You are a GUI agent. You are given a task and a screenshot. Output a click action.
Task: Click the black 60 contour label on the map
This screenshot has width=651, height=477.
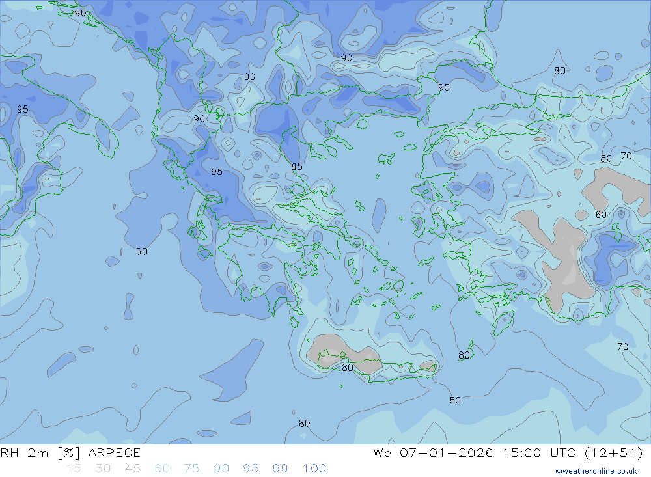click(x=601, y=215)
